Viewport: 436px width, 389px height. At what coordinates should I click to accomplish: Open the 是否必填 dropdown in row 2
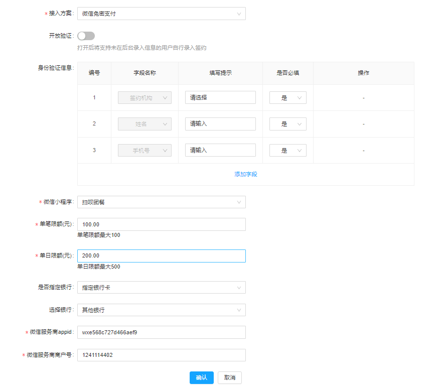click(288, 124)
